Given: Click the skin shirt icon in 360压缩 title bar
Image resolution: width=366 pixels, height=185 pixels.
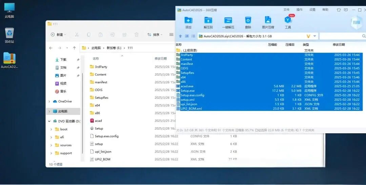Looking at the screenshot, I should pyautogui.click(x=339, y=10).
